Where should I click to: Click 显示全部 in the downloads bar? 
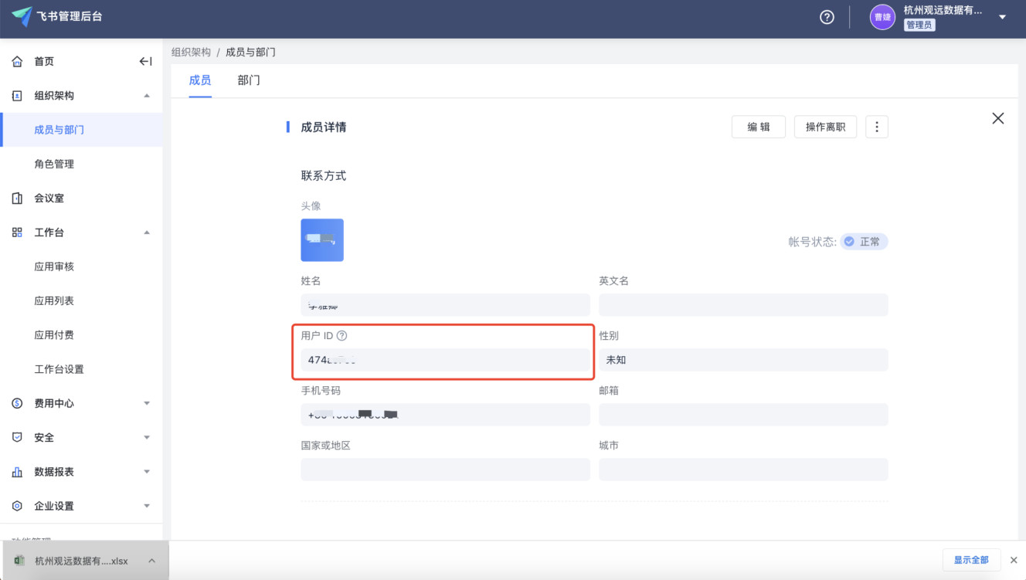(971, 560)
